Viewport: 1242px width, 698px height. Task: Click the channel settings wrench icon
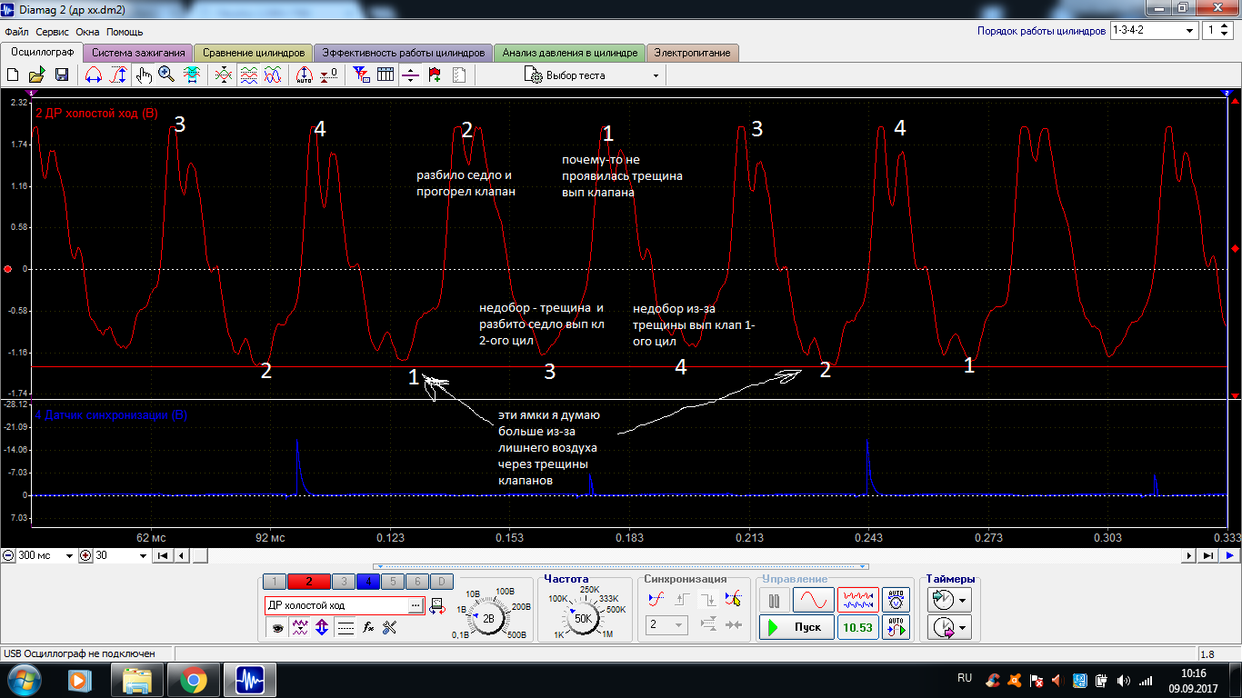coord(390,627)
